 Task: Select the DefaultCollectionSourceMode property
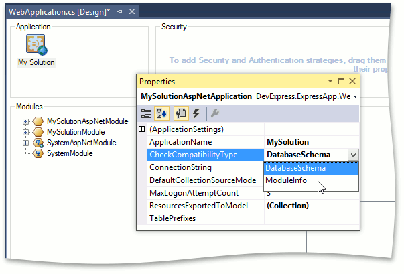tap(205, 180)
